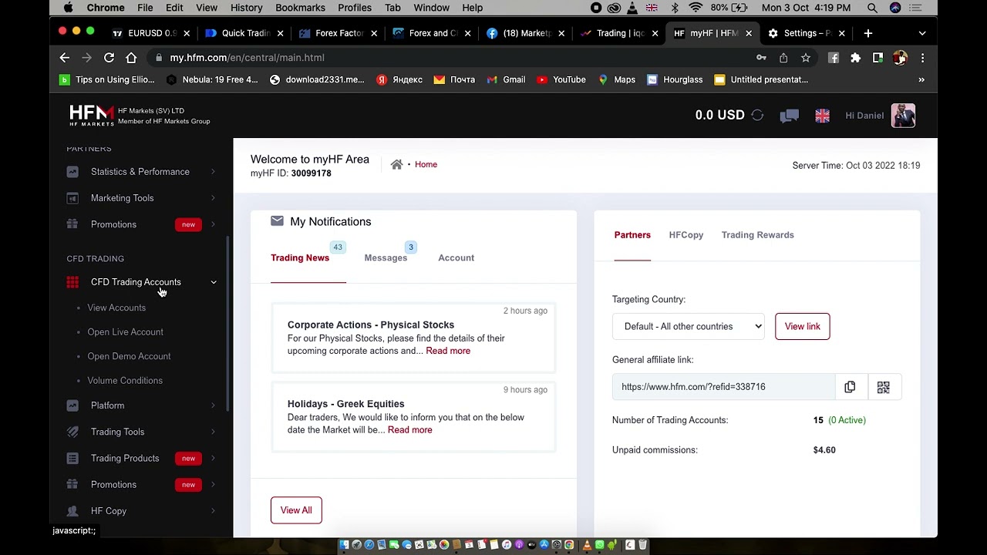Click the HFM Markets logo
Viewport: 987px width, 555px height.
tap(92, 116)
